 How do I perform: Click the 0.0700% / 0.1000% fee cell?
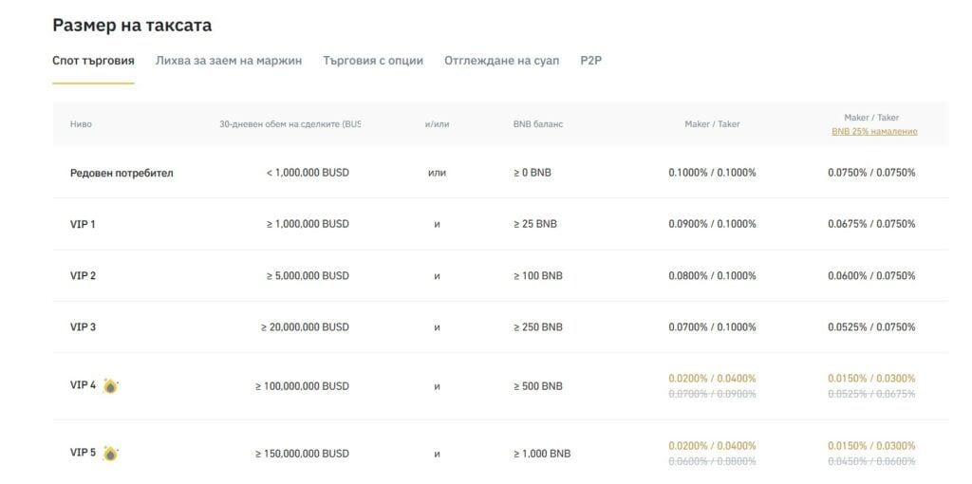[x=712, y=327]
